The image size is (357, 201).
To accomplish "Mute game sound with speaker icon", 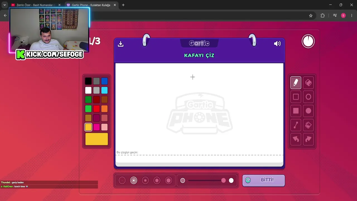I will point(277,44).
